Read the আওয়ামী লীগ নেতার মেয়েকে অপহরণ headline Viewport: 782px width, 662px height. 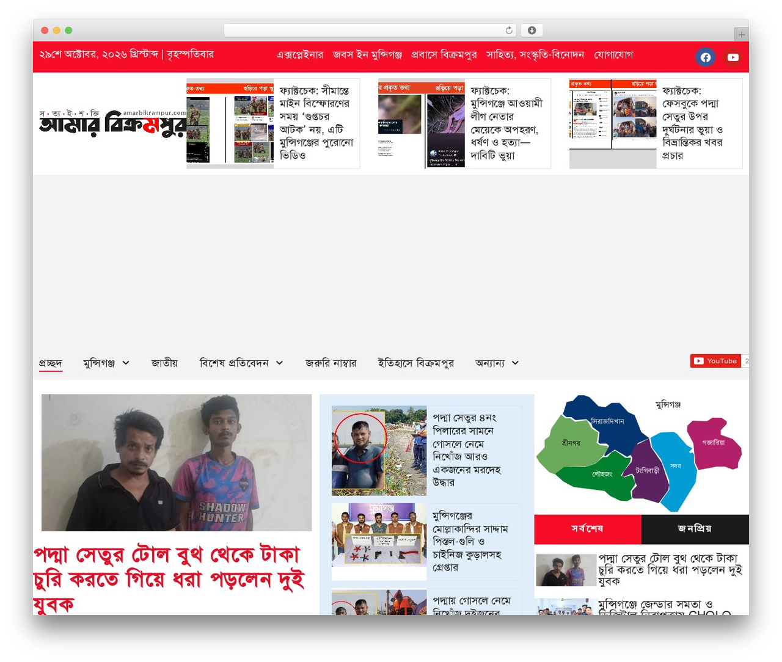click(x=506, y=123)
